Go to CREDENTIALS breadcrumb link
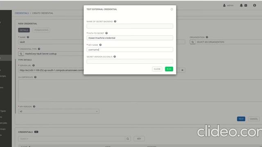The height and width of the screenshot is (147, 262). click(x=22, y=13)
